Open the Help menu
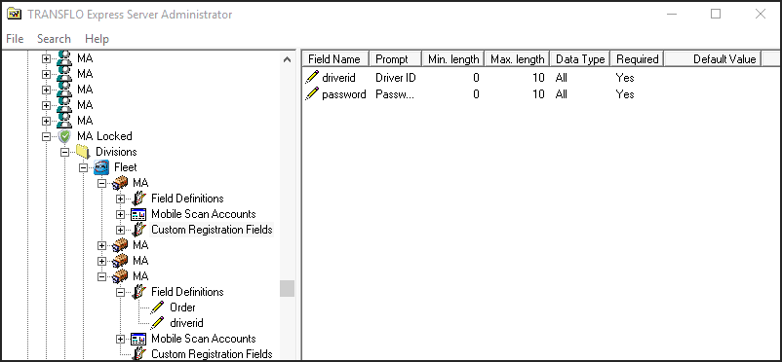 97,38
